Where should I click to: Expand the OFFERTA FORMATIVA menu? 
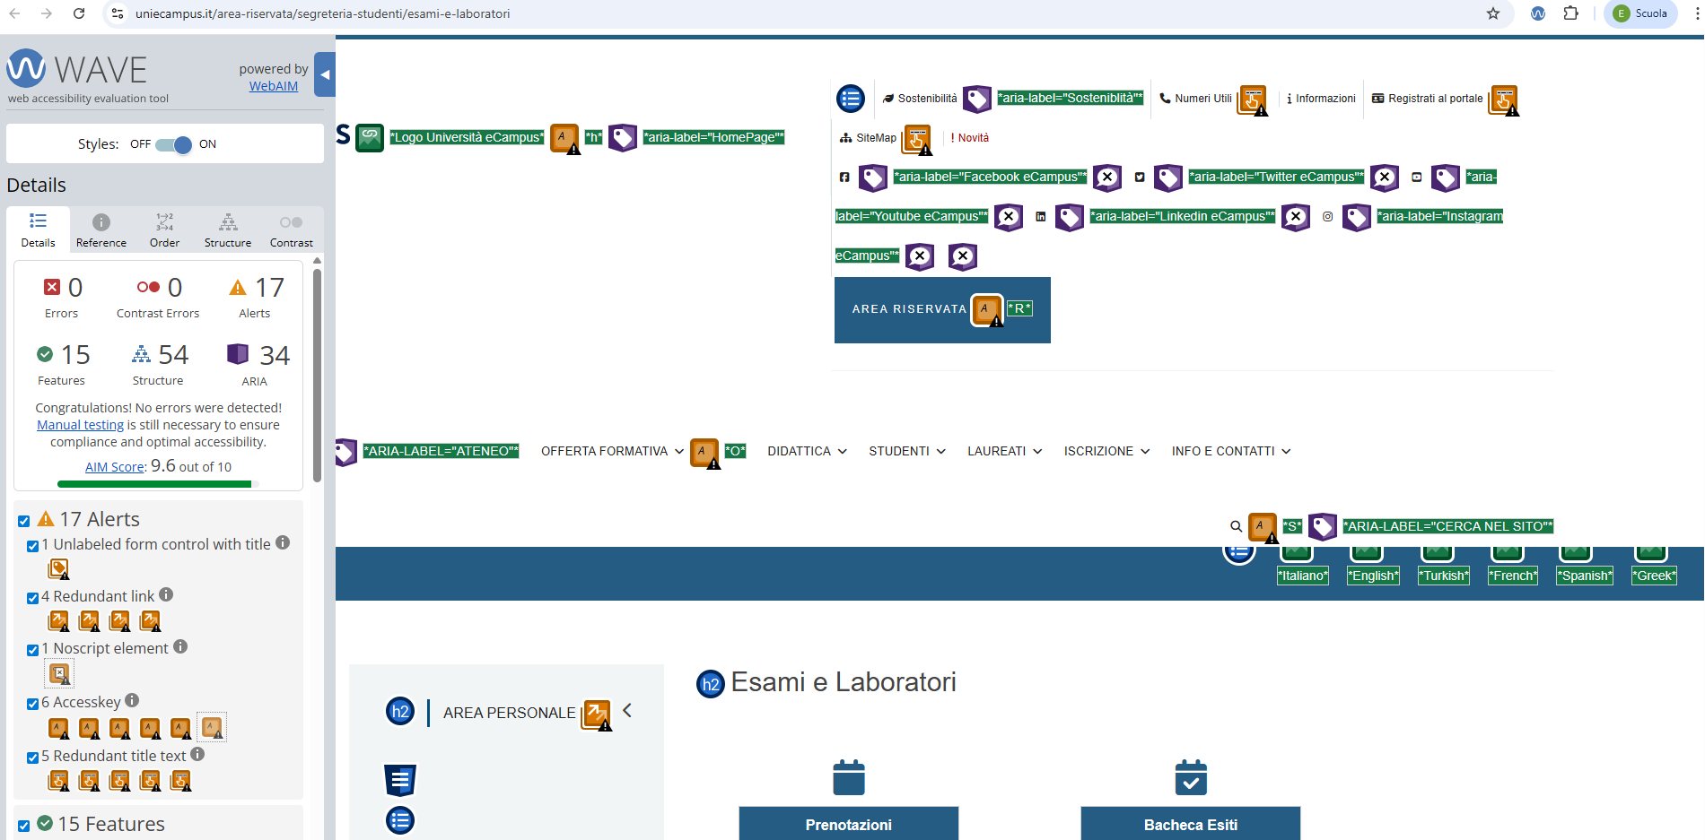pyautogui.click(x=612, y=451)
